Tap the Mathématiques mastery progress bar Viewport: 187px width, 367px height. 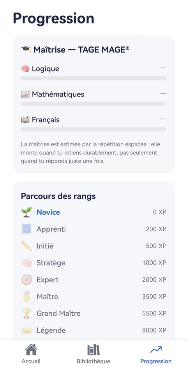tap(93, 104)
